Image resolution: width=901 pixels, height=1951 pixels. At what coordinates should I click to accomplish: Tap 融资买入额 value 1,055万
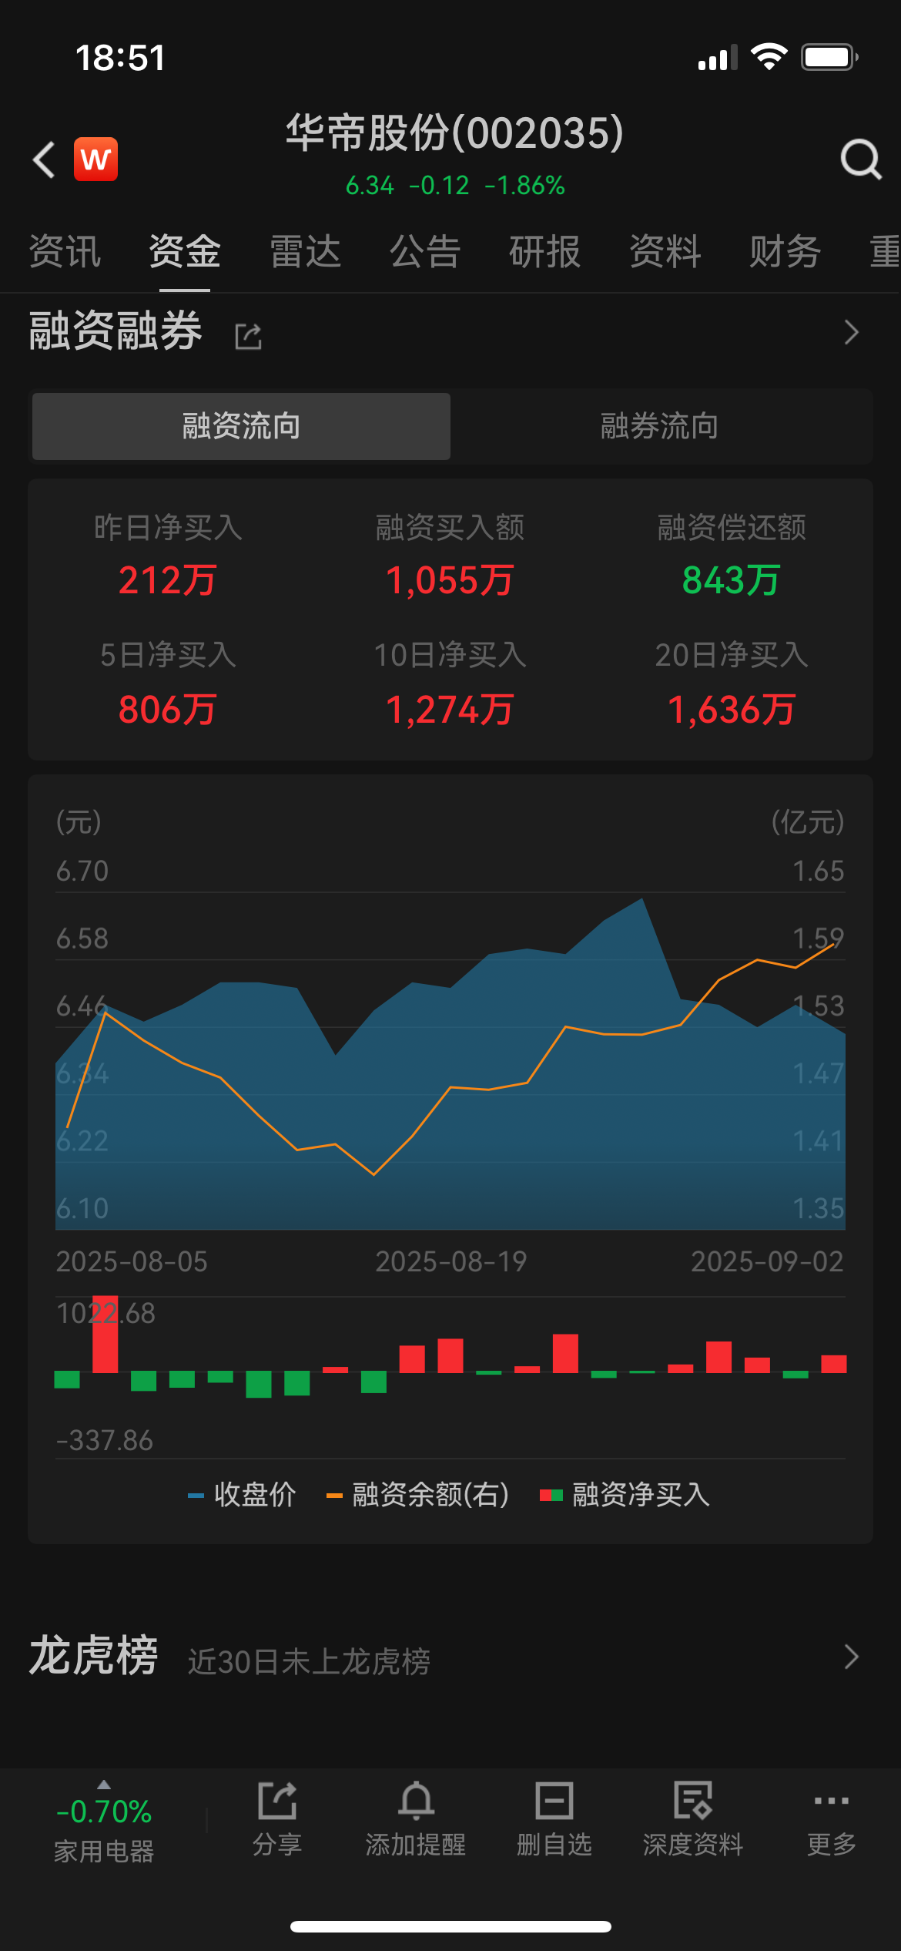450,581
